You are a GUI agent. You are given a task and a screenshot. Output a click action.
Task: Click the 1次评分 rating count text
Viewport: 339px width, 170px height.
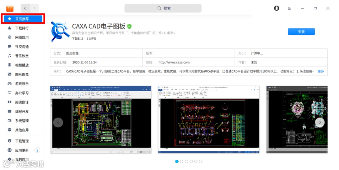(x=91, y=38)
